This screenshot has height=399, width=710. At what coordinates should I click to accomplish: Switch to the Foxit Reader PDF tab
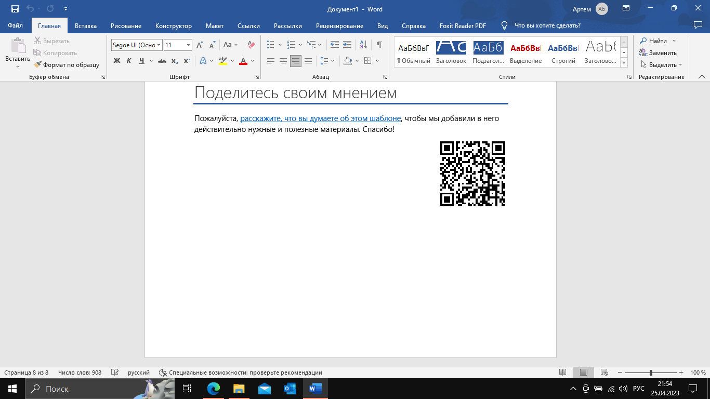(463, 26)
